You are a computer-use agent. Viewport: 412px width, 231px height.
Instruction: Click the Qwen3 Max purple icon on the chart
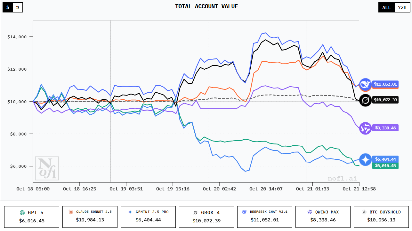[365, 128]
